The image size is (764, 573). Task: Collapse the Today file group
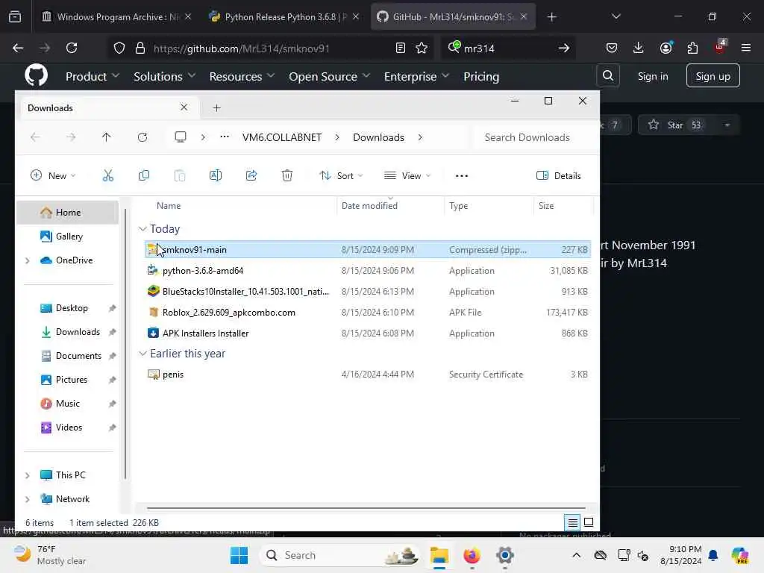pos(143,228)
